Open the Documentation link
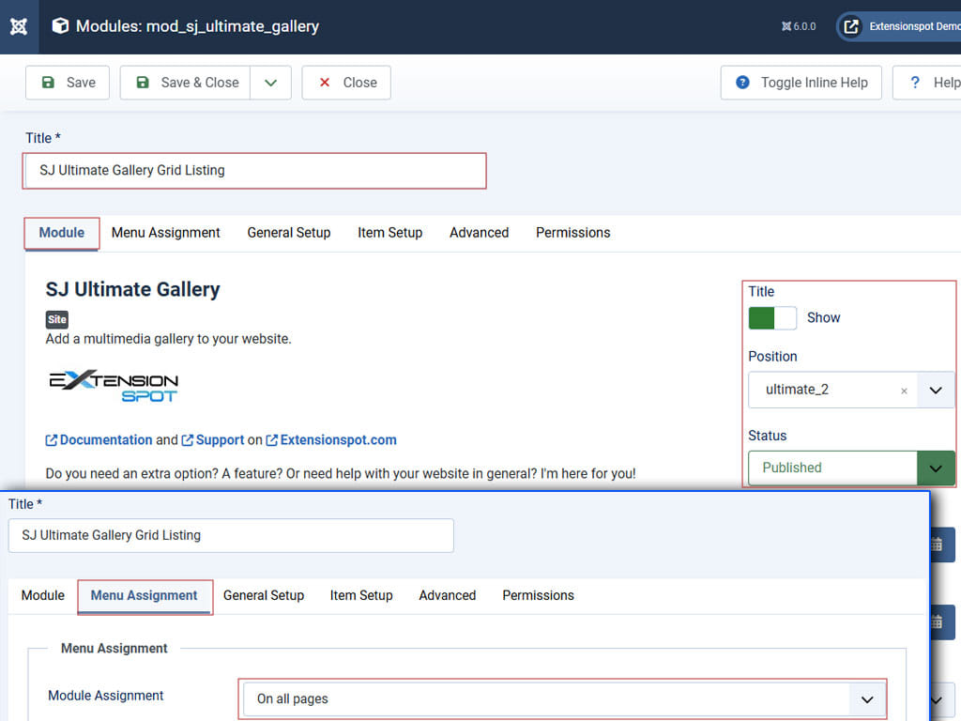Image resolution: width=961 pixels, height=721 pixels. pyautogui.click(x=105, y=439)
